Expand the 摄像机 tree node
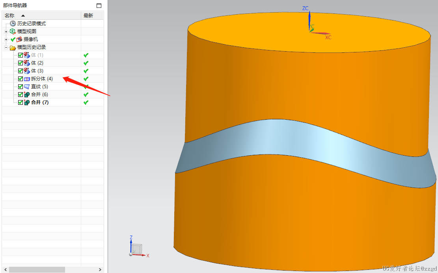The height and width of the screenshot is (273, 438). [6, 39]
